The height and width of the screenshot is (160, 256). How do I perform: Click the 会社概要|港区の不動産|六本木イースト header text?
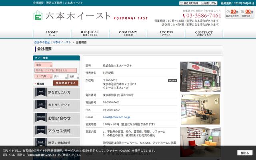pos(58,3)
